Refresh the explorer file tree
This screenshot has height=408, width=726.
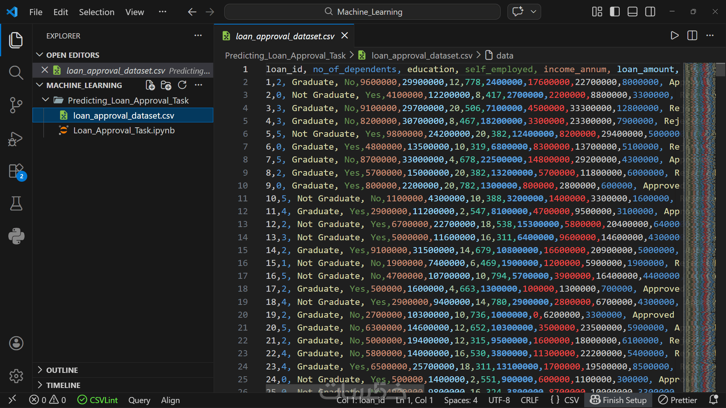(182, 85)
